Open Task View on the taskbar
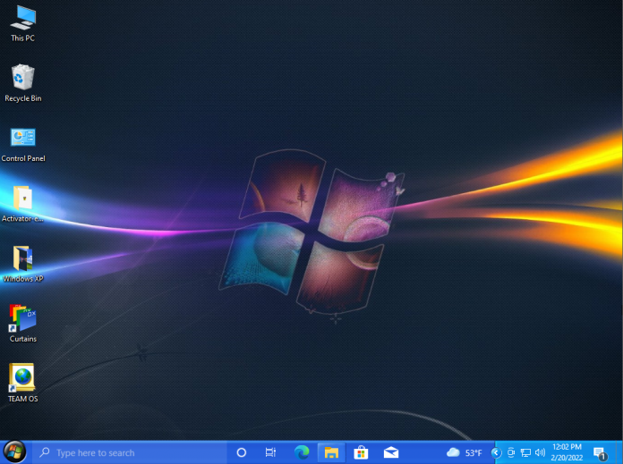623x464 pixels. point(270,452)
